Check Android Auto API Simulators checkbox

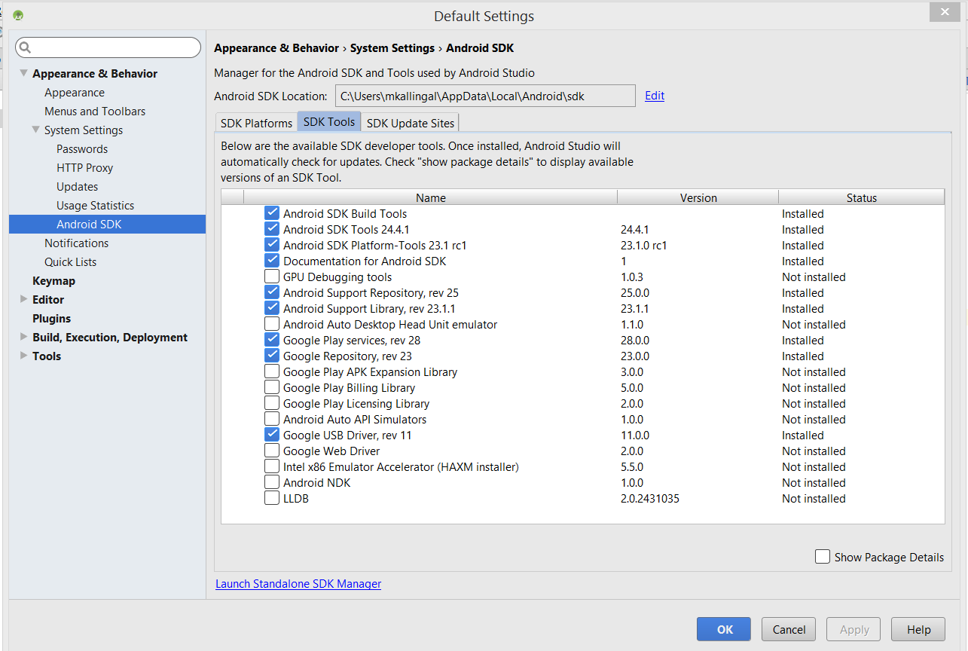tap(272, 419)
